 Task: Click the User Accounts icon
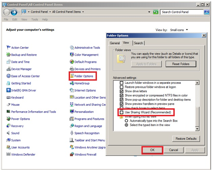click(x=8, y=147)
